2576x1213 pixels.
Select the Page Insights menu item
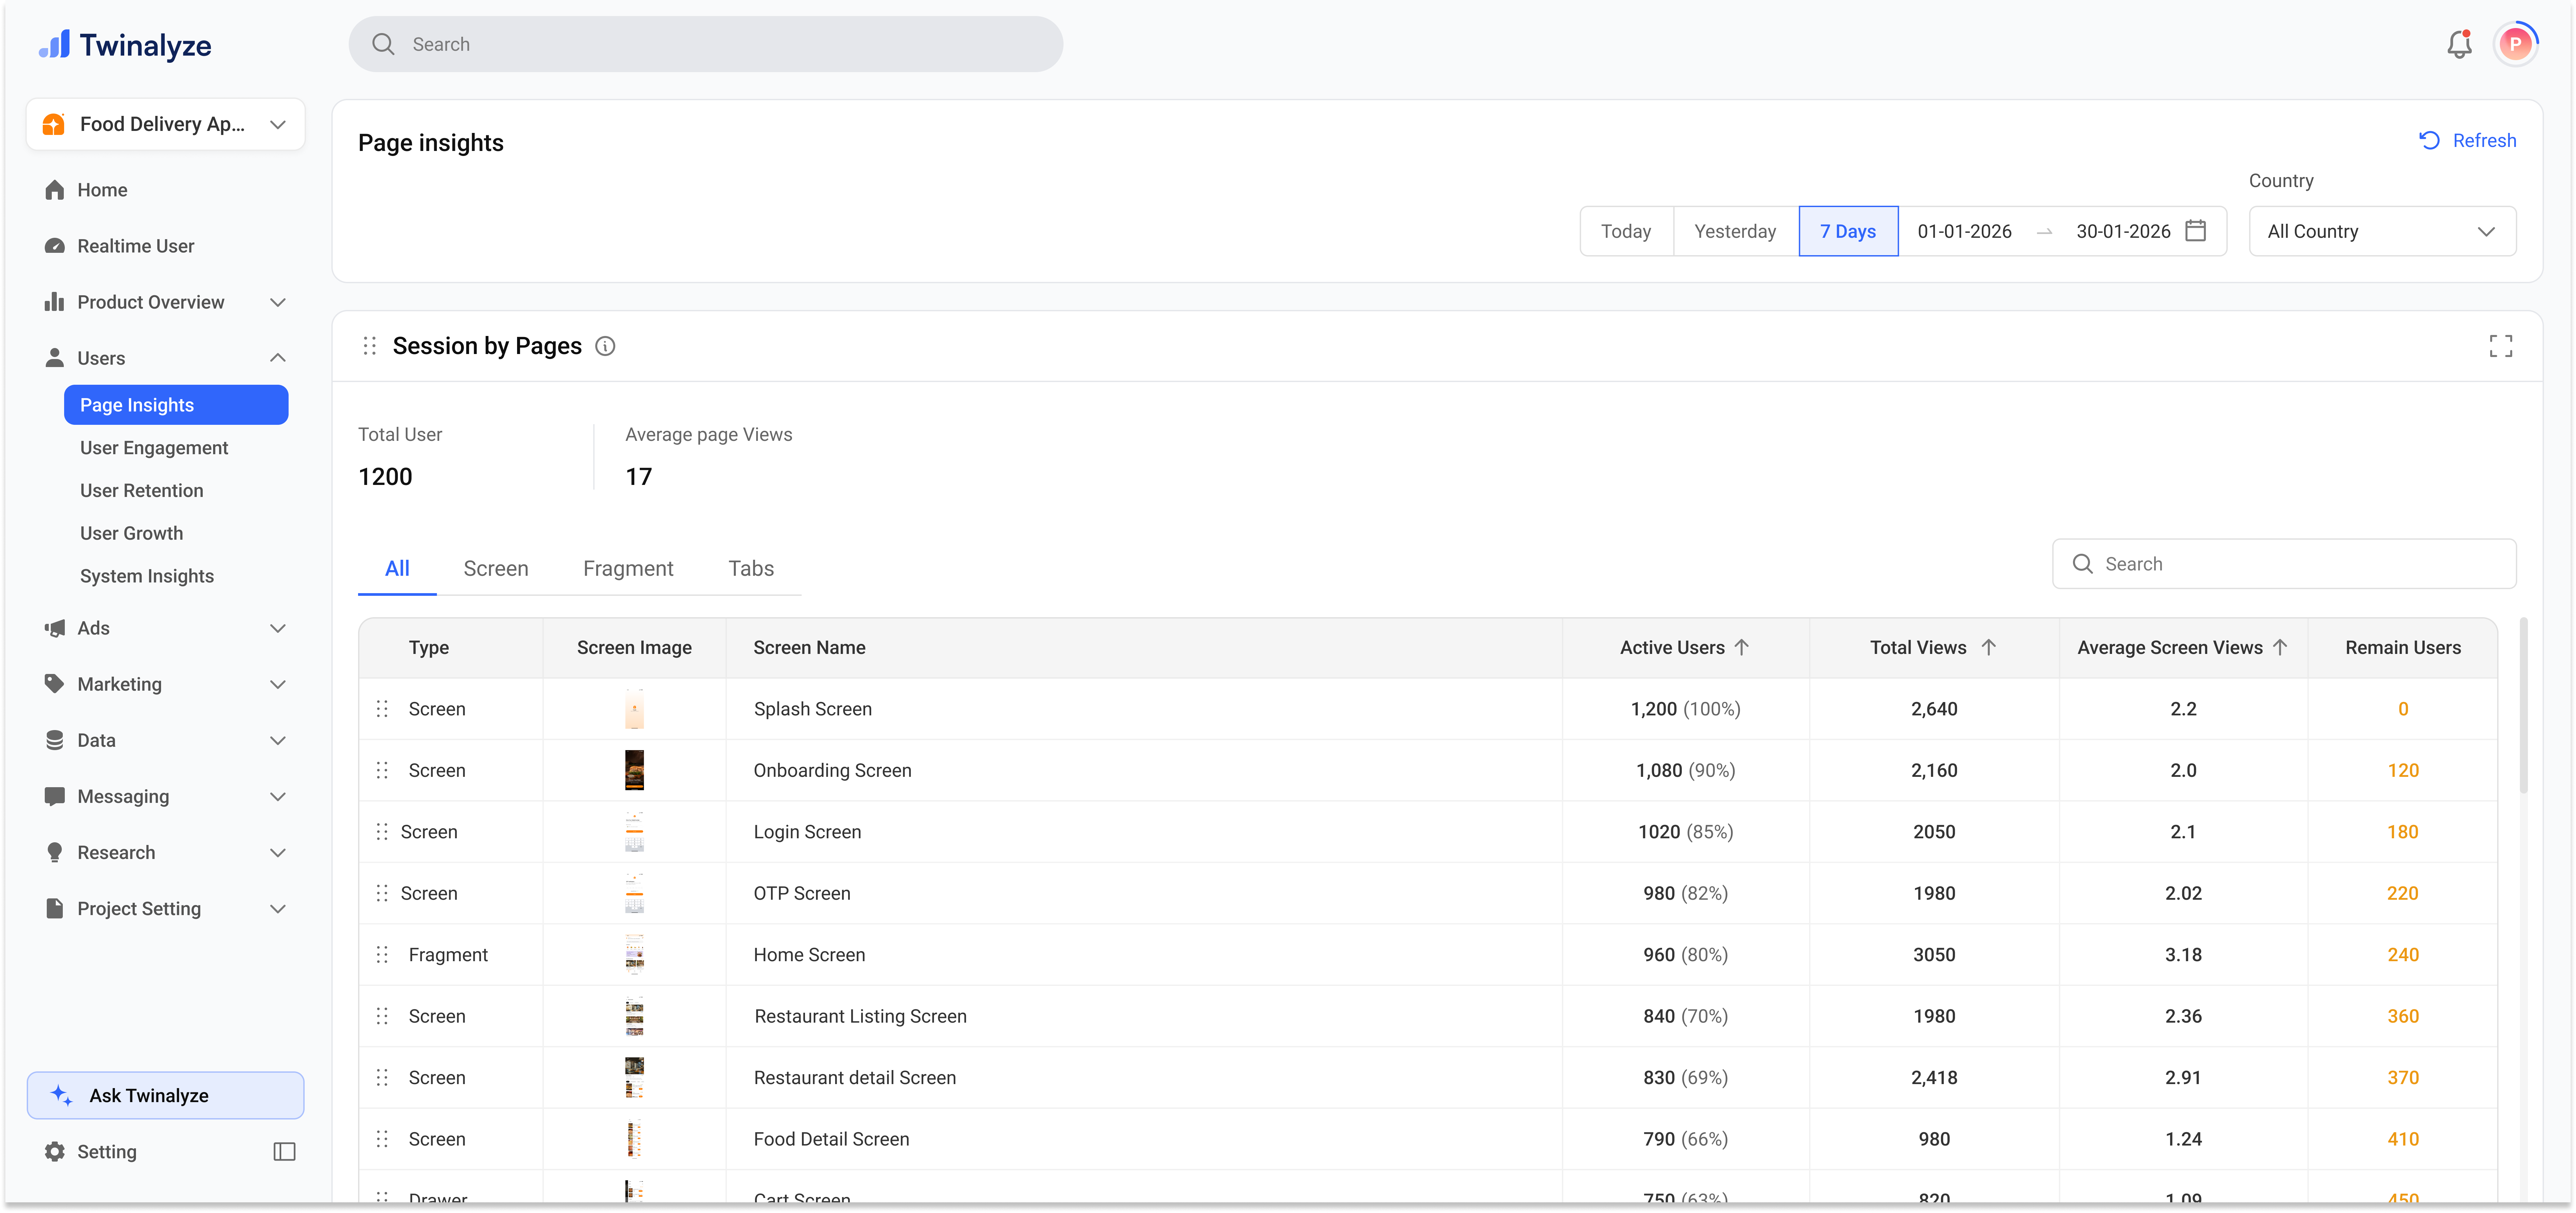[x=176, y=405]
